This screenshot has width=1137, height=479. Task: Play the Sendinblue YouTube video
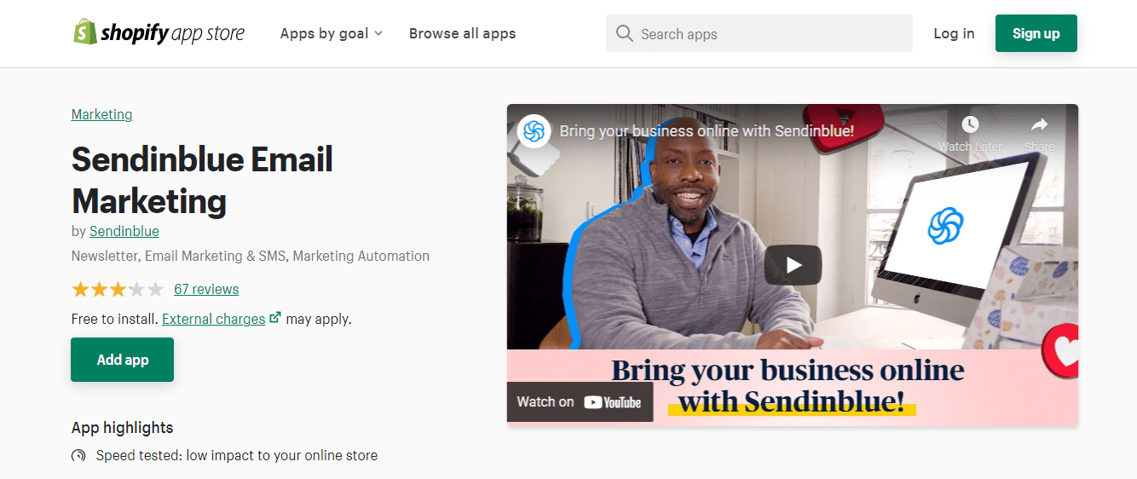(793, 265)
